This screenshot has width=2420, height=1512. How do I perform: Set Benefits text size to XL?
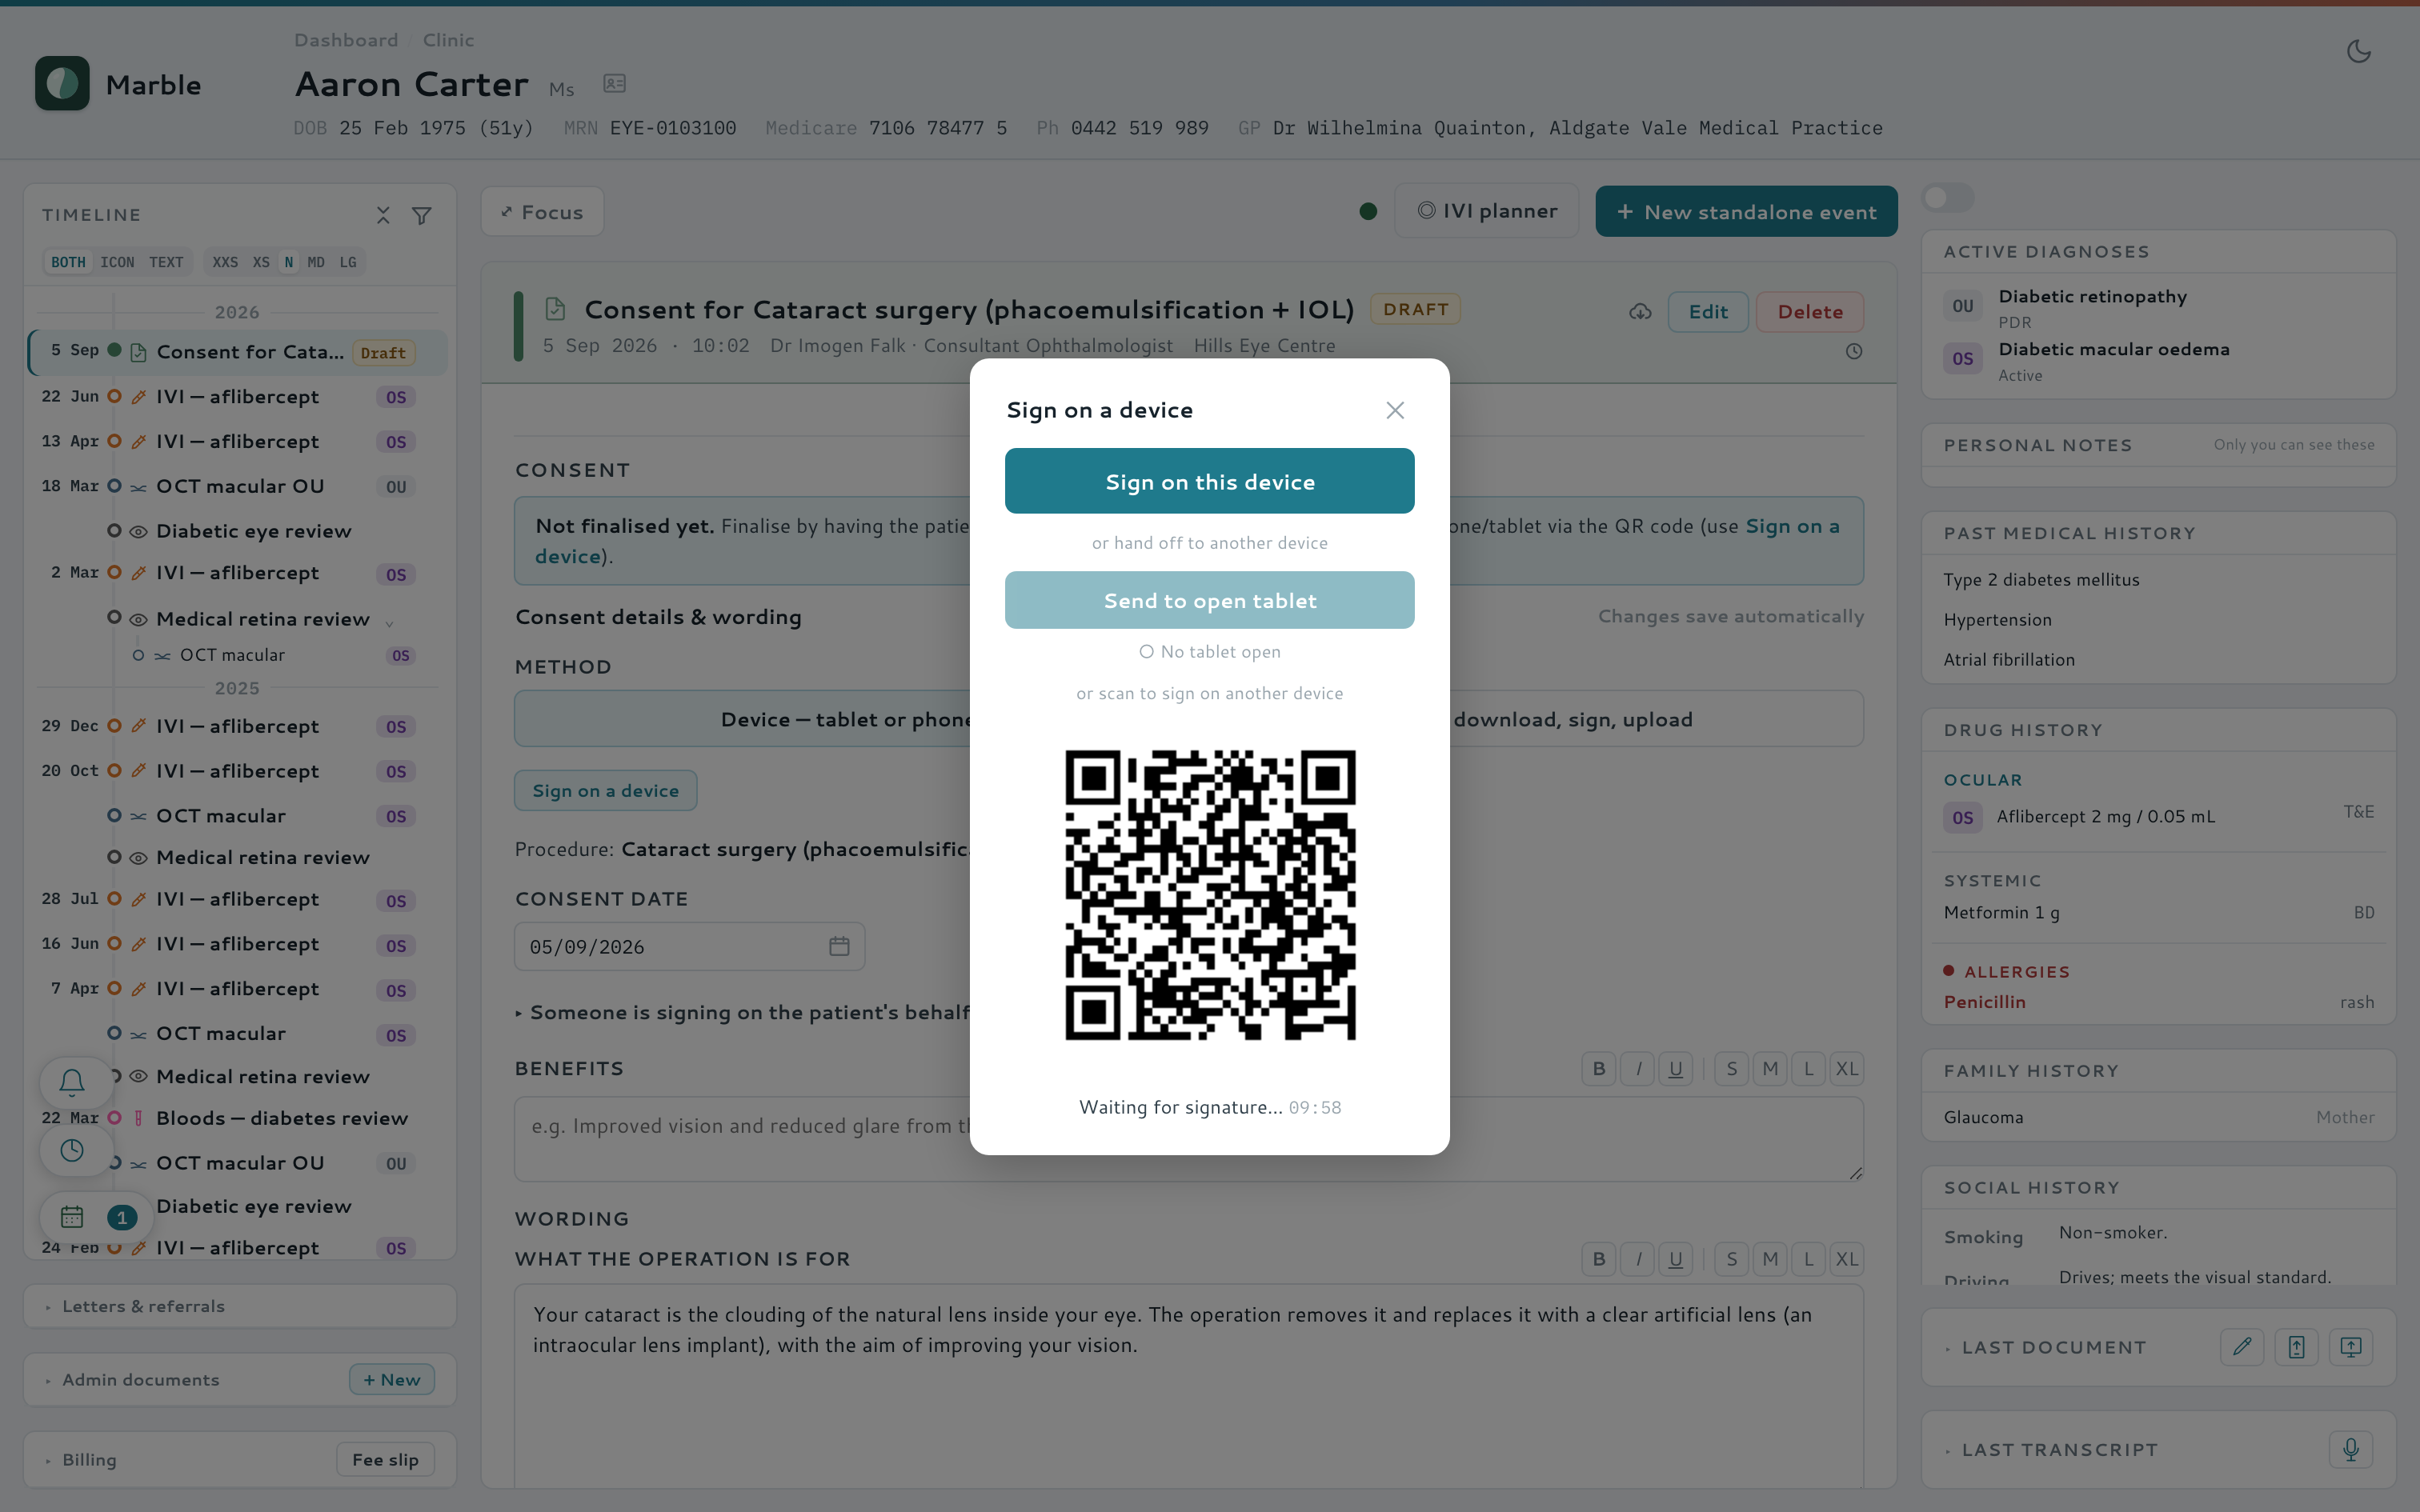click(1847, 1069)
